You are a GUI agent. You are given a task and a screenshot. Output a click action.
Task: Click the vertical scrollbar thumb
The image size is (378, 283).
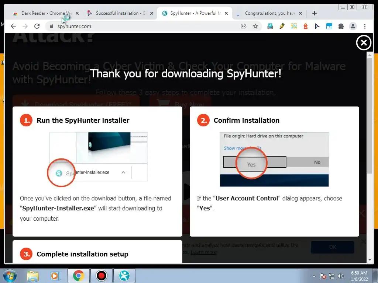tap(370, 115)
